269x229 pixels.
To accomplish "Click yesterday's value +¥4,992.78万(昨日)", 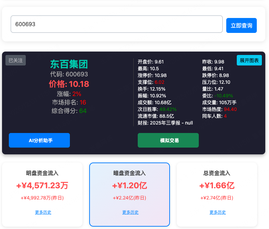I will [x=42, y=198].
